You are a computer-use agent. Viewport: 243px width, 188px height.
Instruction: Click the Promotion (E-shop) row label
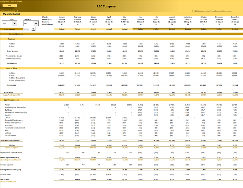pyautogui.click(x=13, y=58)
